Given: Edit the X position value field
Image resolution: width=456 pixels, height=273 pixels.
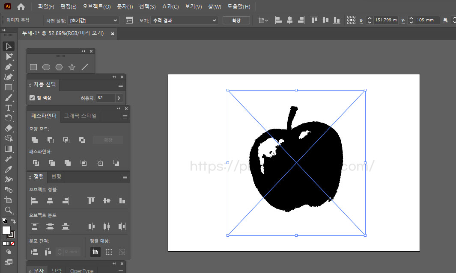Looking at the screenshot, I should coord(386,20).
